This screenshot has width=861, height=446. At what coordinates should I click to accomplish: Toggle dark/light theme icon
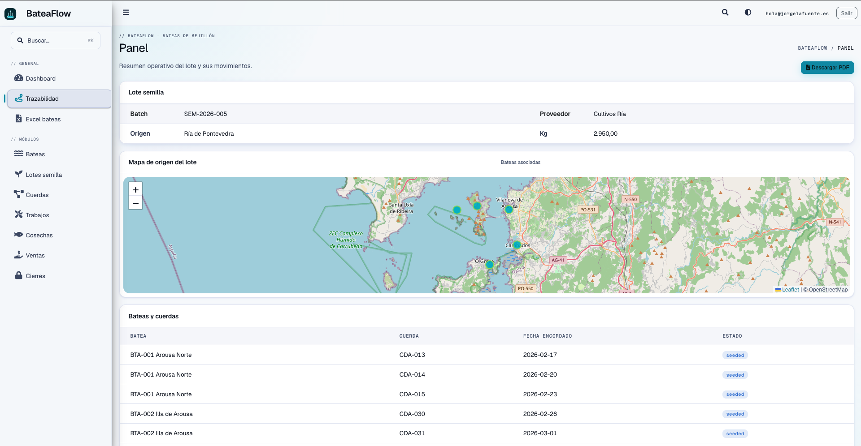pyautogui.click(x=748, y=13)
